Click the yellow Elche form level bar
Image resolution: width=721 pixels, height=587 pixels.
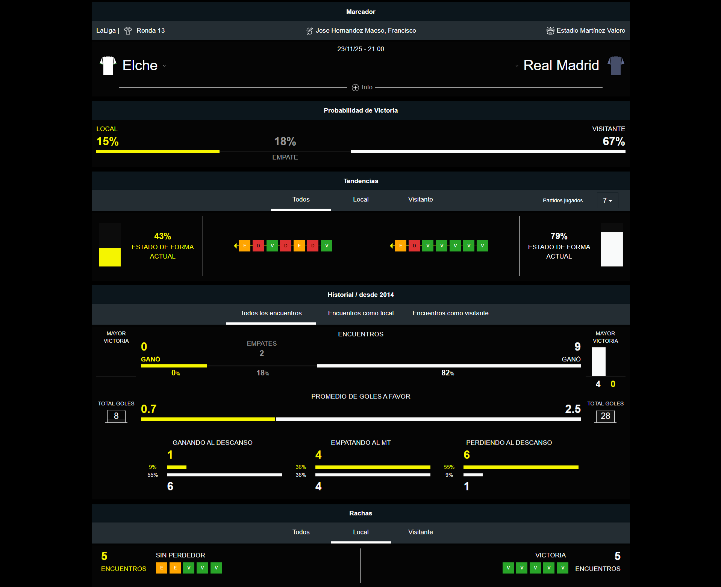tap(110, 257)
